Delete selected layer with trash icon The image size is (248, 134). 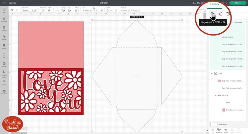(x=228, y=14)
